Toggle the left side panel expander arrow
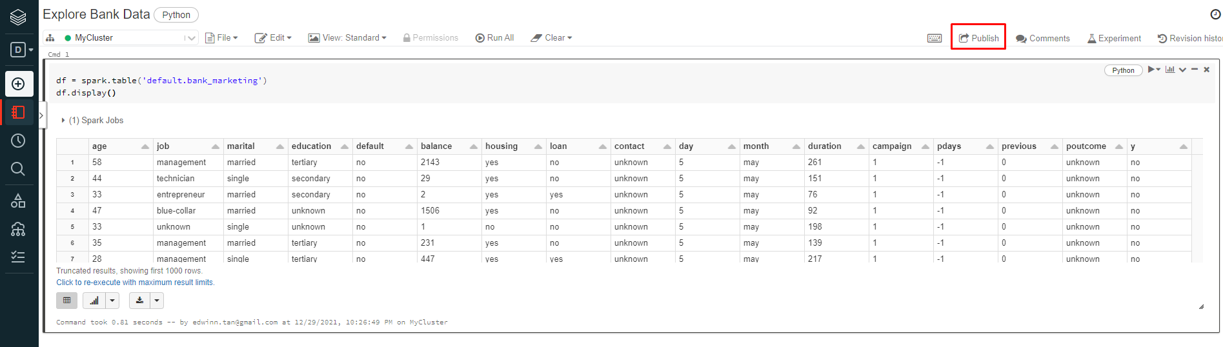1223x347 pixels. [x=41, y=115]
